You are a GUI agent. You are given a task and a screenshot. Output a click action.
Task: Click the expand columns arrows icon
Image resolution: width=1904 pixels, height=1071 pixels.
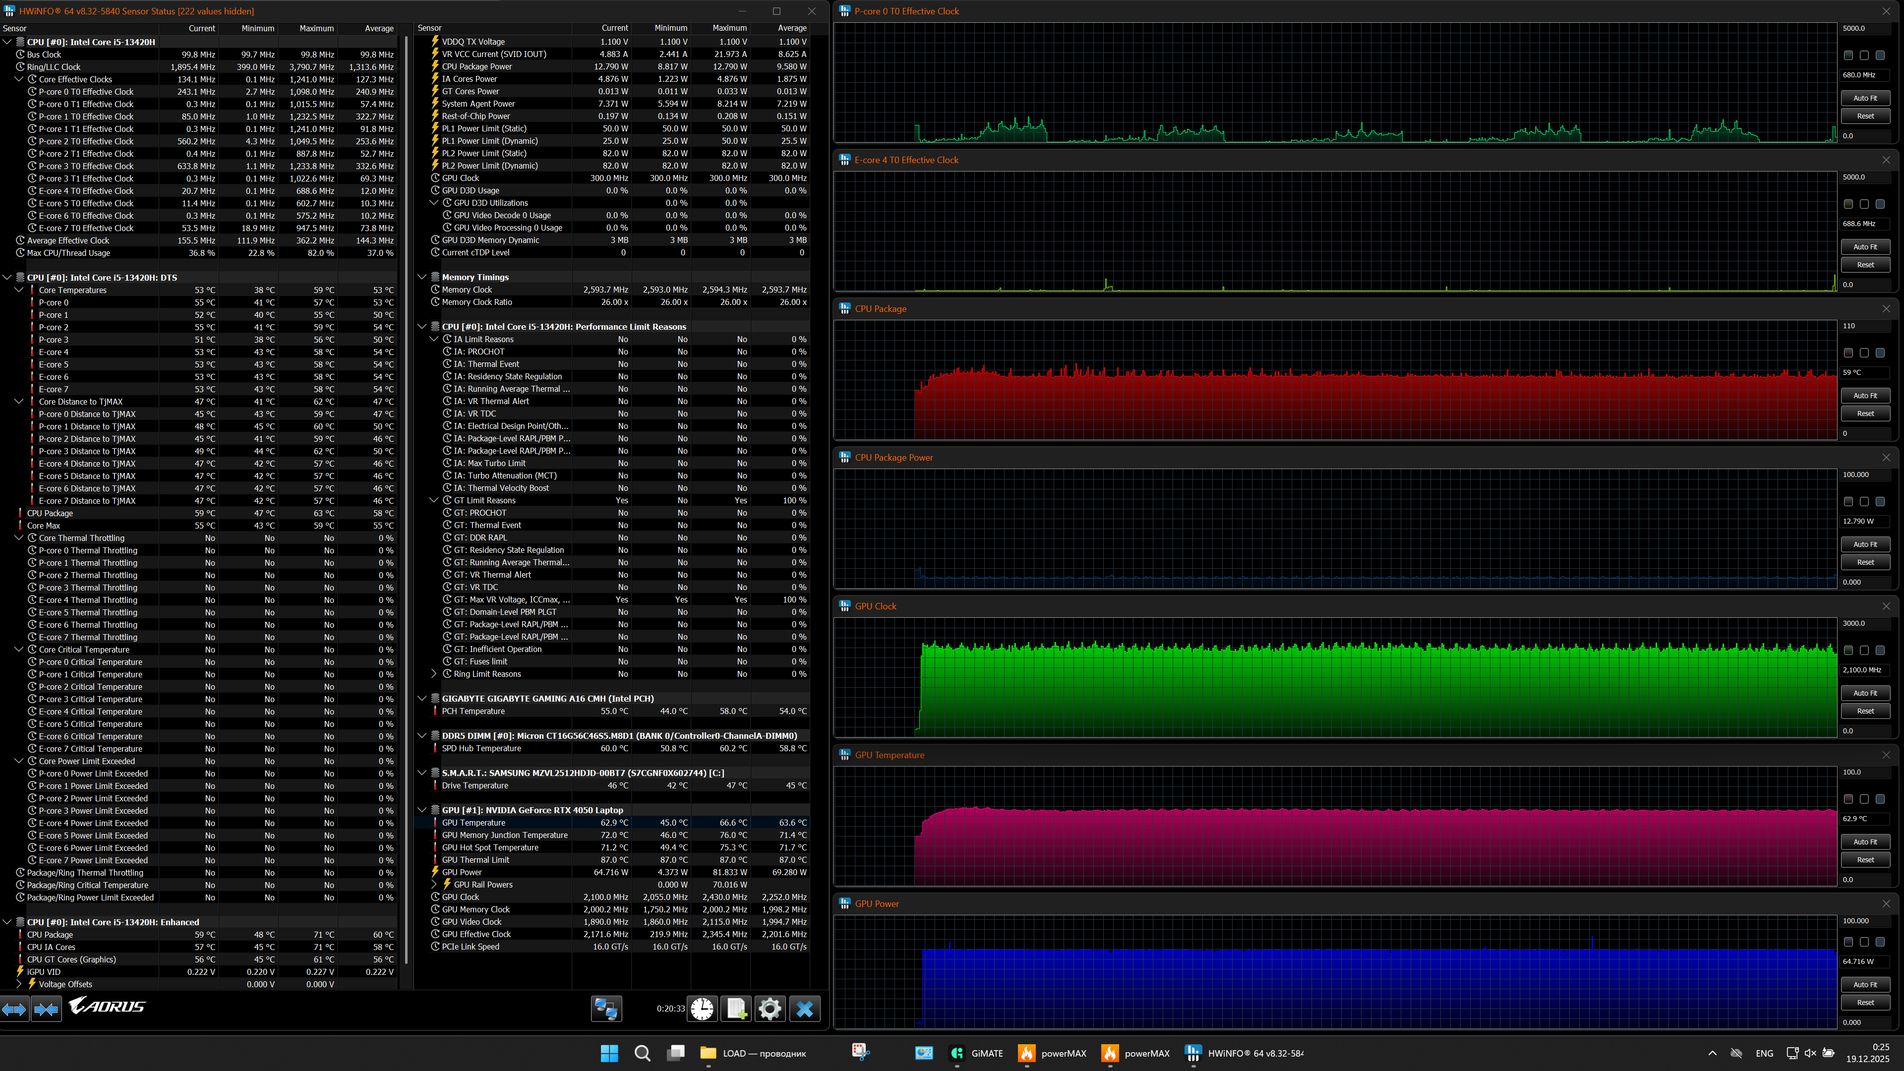(14, 1009)
